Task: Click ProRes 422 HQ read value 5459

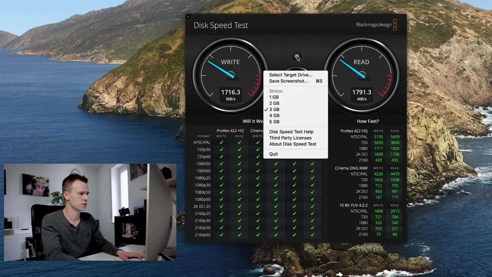Action: (x=395, y=137)
